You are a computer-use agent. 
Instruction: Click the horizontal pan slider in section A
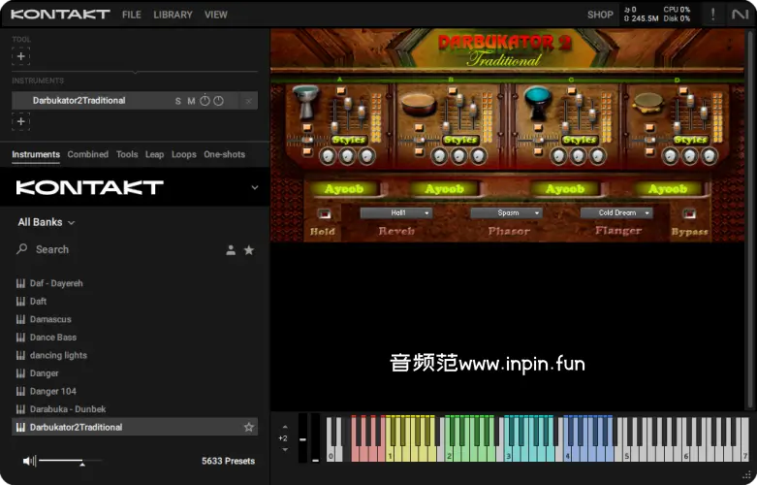[308, 141]
